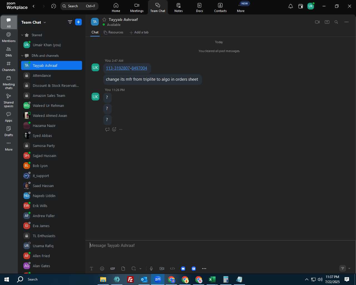356x285 pixels.
Task: Open the notifications bell
Action: 291,6
